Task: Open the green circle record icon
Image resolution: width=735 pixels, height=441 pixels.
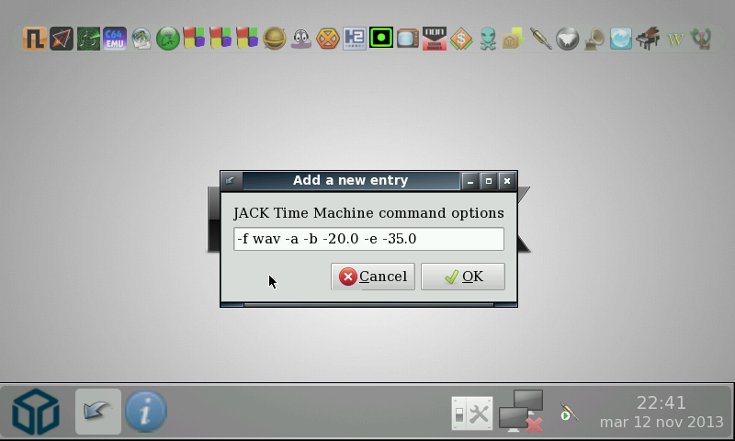Action: tap(381, 39)
